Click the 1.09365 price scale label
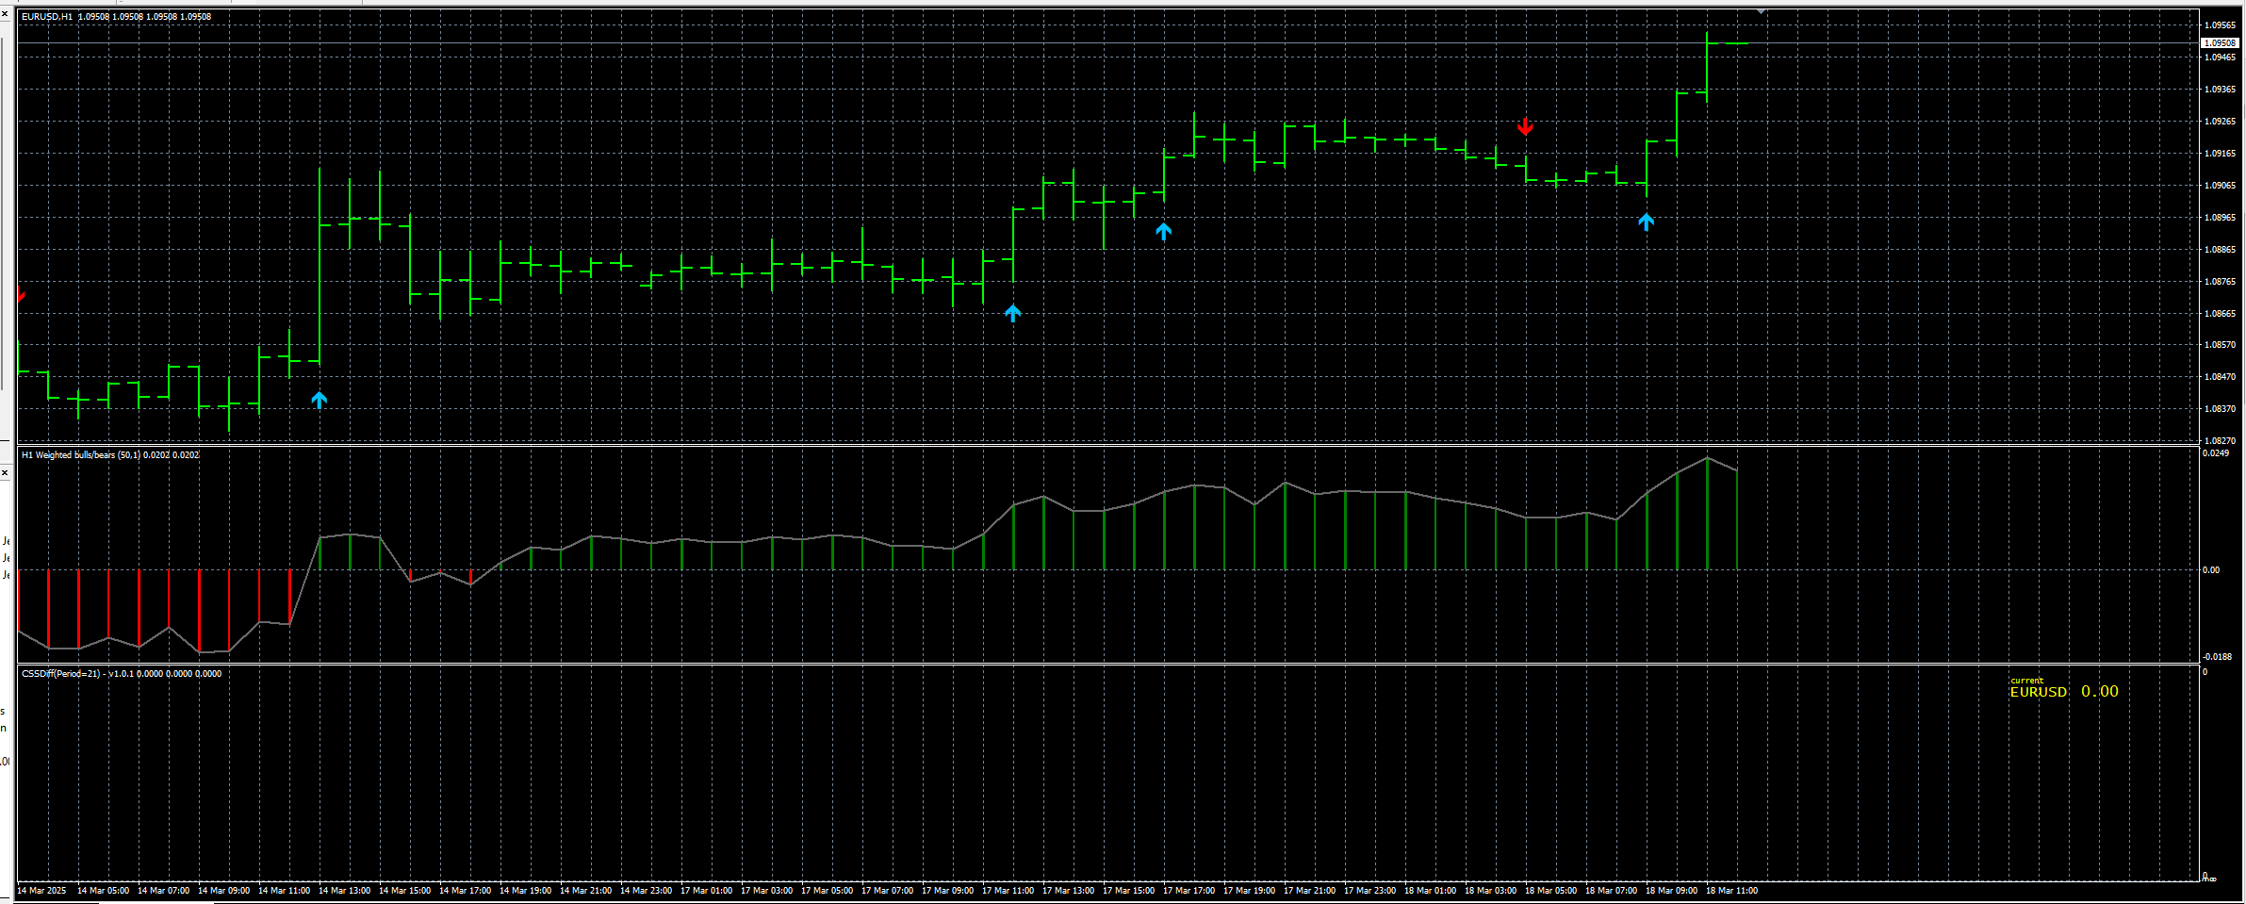 pyautogui.click(x=2220, y=90)
